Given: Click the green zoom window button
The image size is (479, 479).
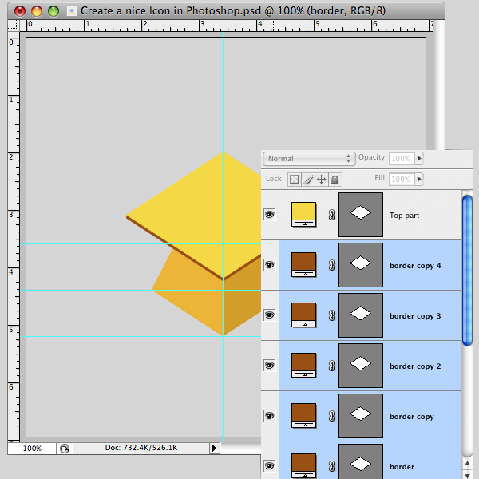Looking at the screenshot, I should point(53,11).
